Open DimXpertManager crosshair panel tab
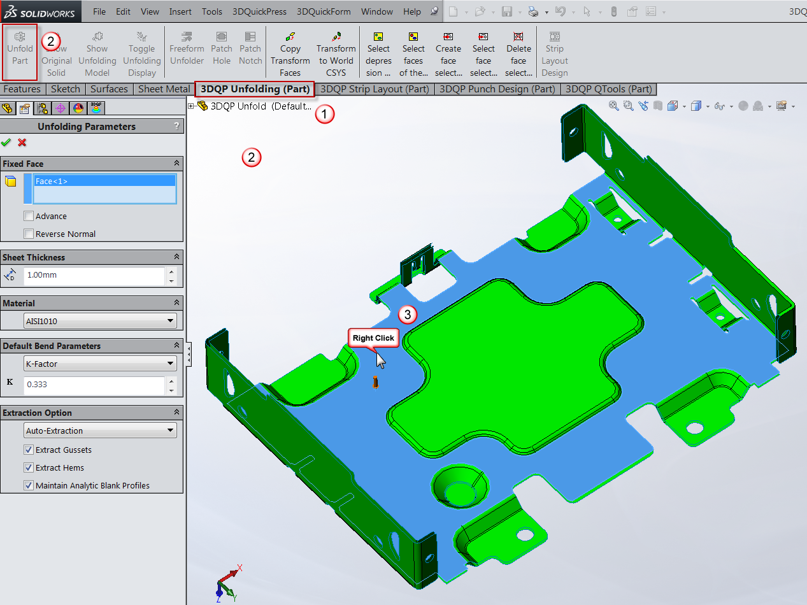 point(61,108)
